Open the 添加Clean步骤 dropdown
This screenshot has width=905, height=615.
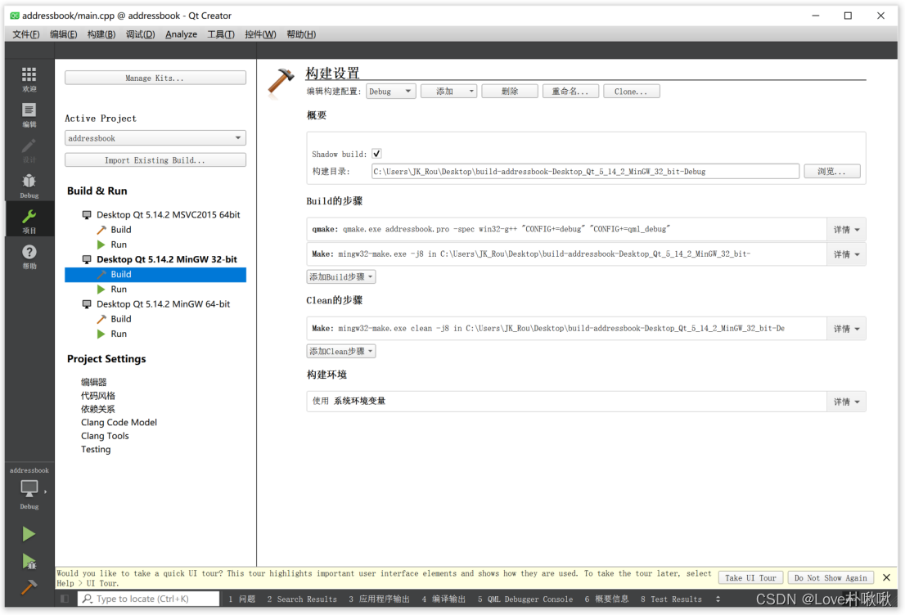(x=341, y=352)
